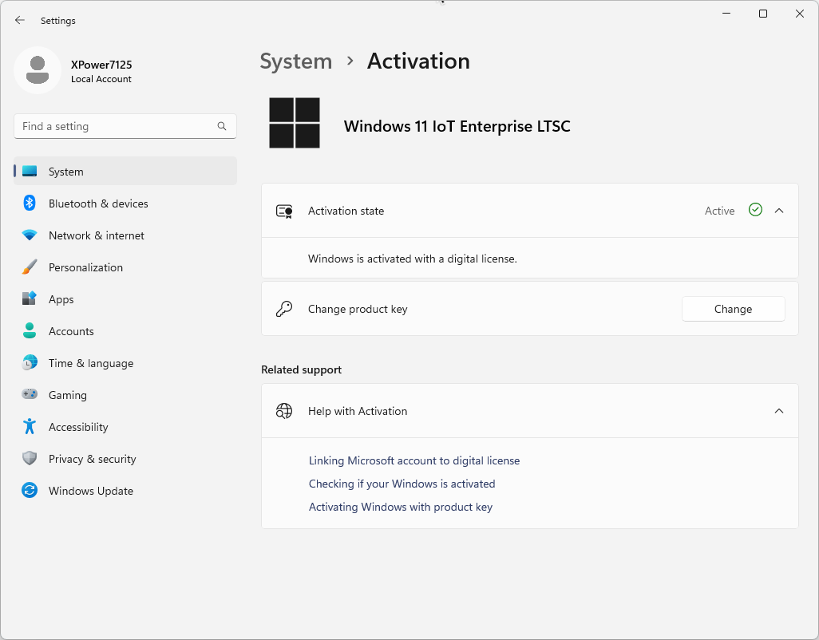Click the Accessibility figure icon
This screenshot has width=819, height=640.
pos(30,427)
